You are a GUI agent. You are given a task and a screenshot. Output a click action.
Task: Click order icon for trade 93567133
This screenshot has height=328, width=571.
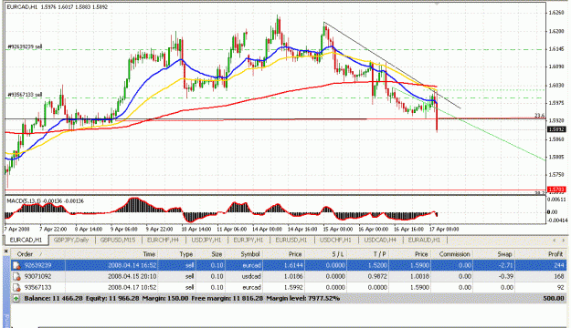pos(16,287)
